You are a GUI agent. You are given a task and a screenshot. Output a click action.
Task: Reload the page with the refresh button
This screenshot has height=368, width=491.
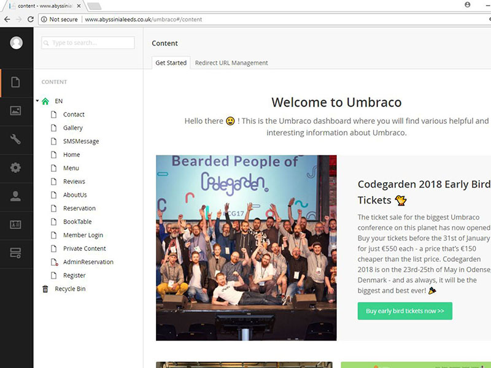pos(30,20)
